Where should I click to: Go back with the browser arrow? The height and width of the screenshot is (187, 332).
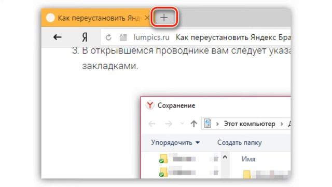point(57,37)
